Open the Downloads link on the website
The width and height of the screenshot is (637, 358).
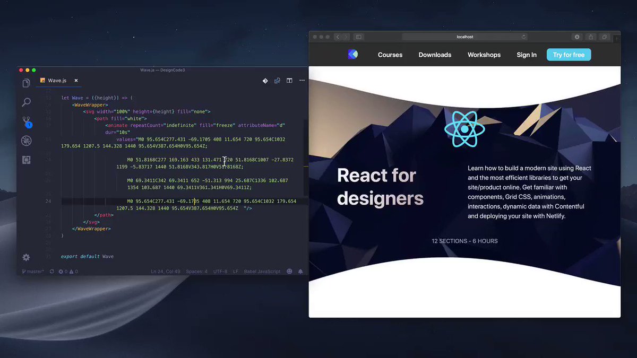click(435, 55)
